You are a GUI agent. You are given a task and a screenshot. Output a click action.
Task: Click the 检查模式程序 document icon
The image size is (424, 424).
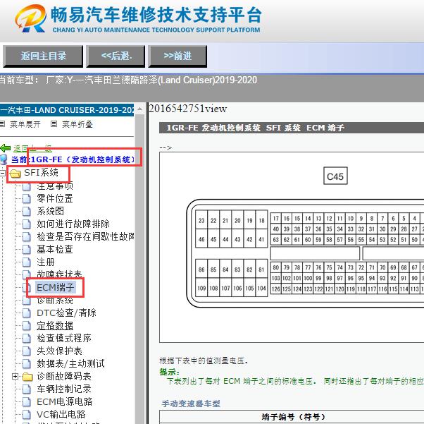(27, 339)
